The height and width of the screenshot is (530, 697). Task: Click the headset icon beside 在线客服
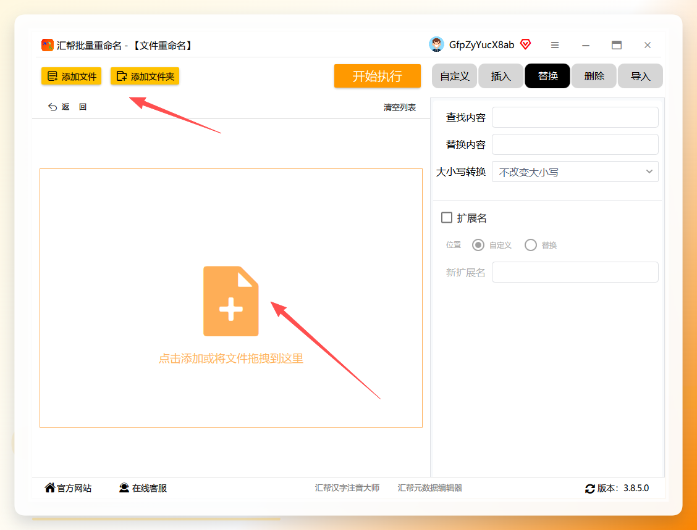point(124,488)
